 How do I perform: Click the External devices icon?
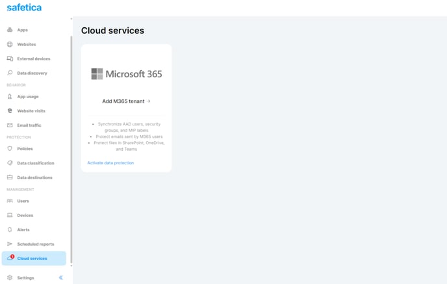click(10, 58)
